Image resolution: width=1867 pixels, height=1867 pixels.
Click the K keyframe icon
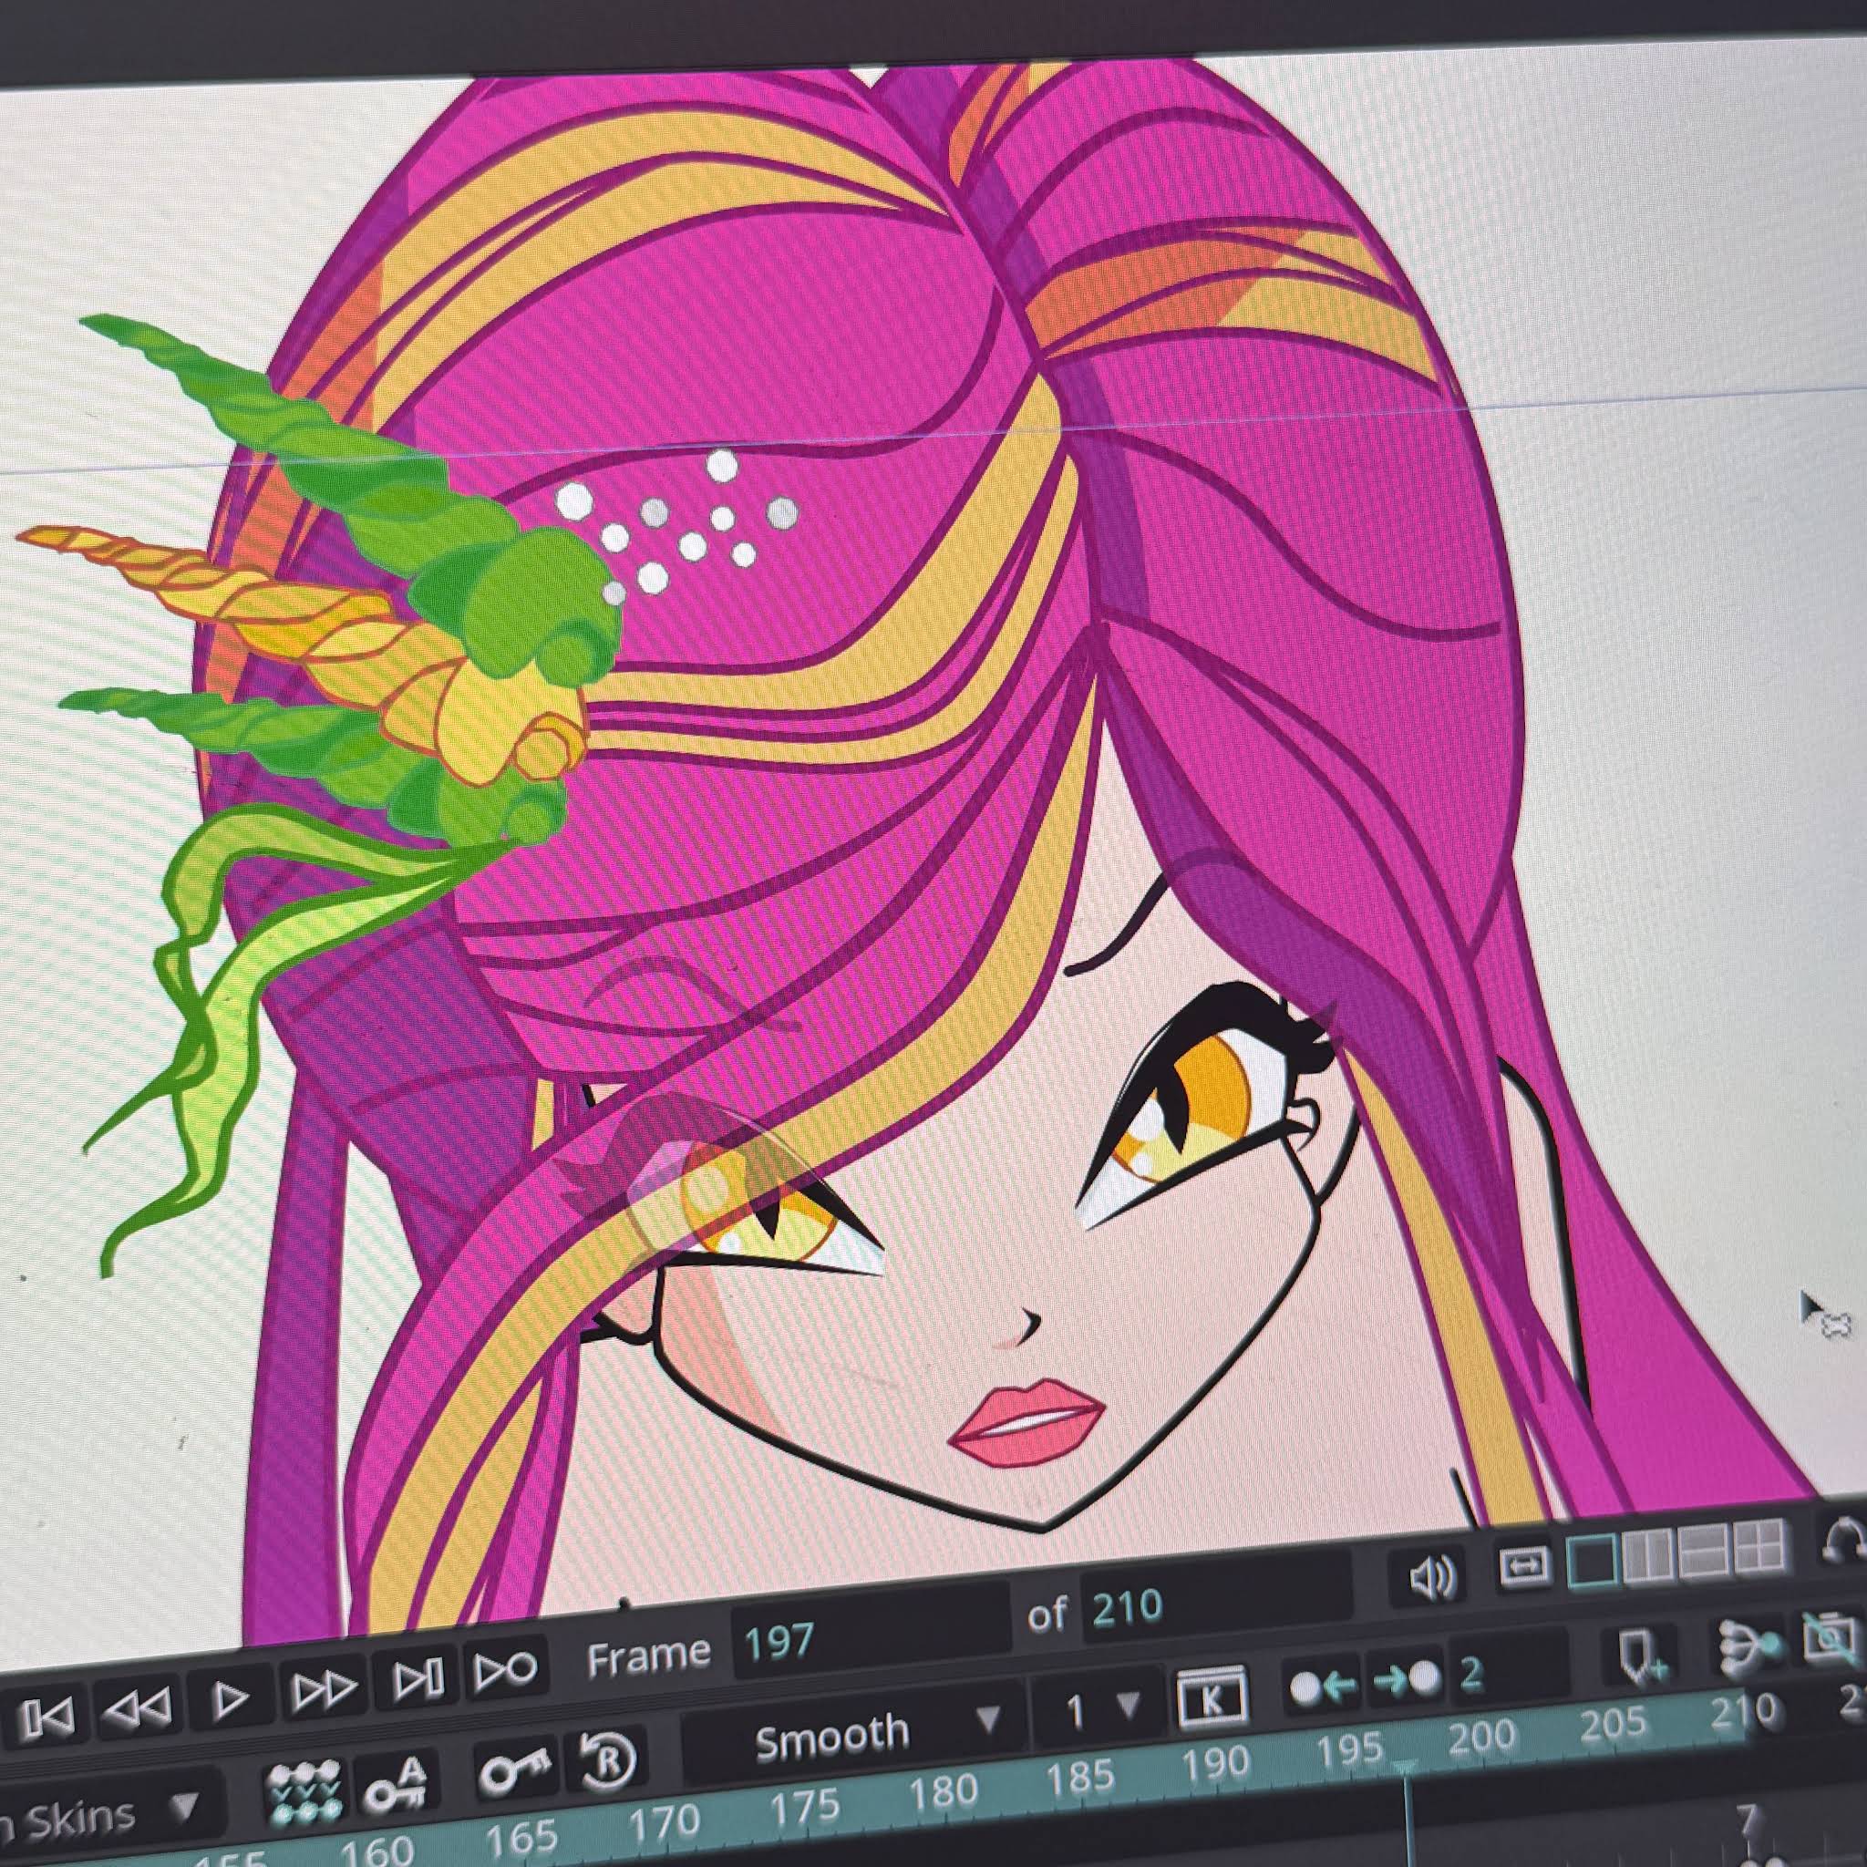click(x=1212, y=1697)
